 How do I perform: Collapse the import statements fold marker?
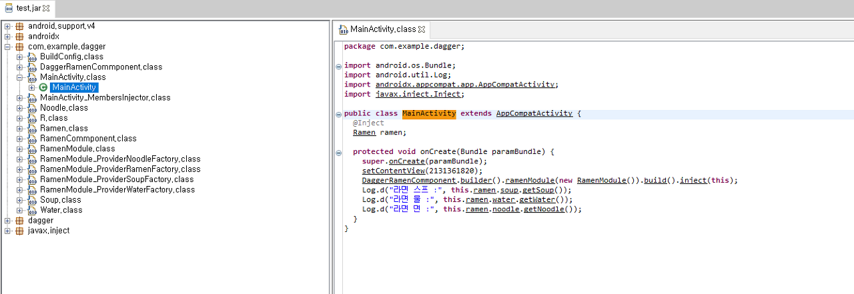point(338,66)
